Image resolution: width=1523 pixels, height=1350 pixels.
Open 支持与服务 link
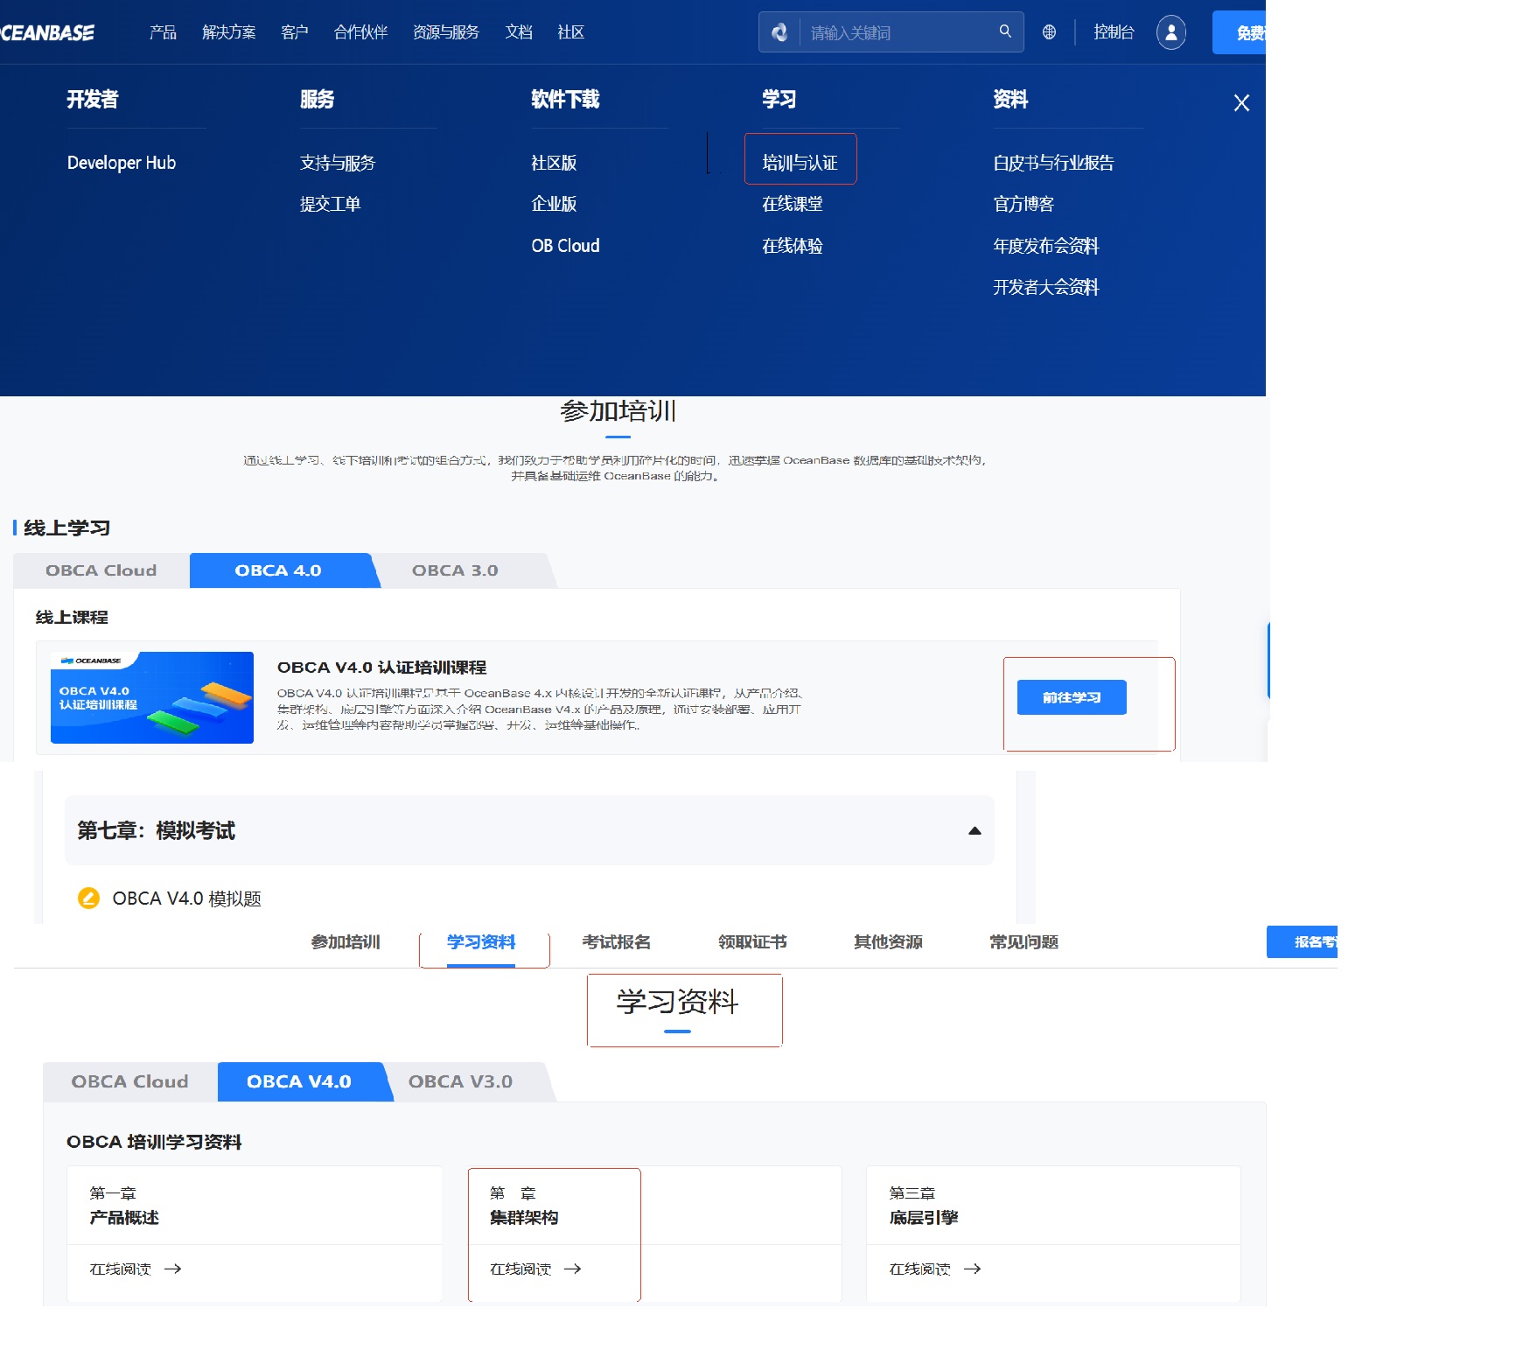pos(337,163)
